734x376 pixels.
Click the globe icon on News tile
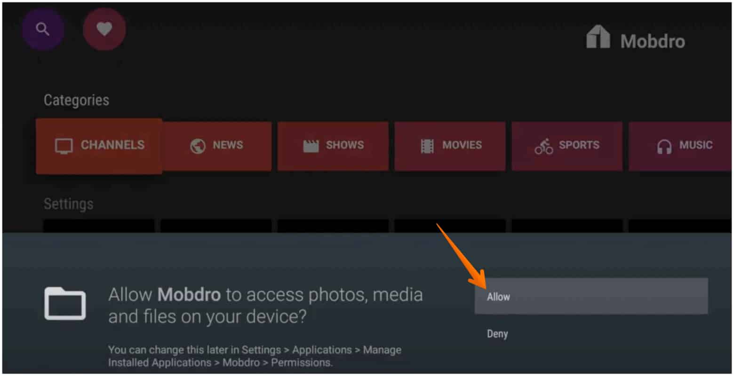197,146
